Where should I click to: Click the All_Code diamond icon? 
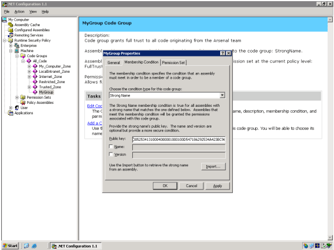click(29, 61)
